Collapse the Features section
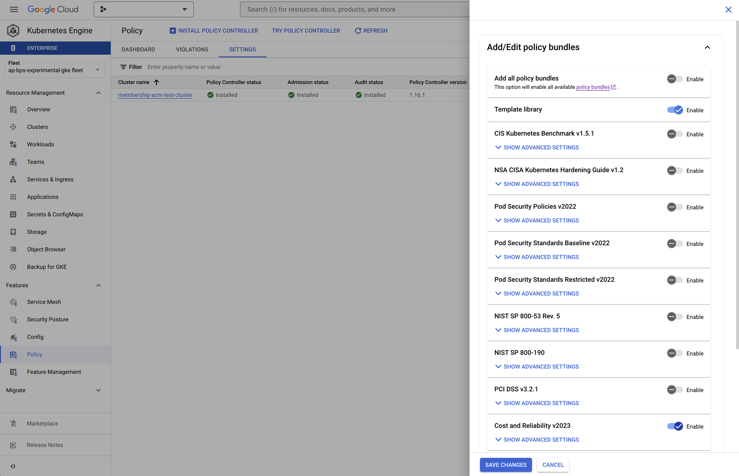 pyautogui.click(x=98, y=286)
